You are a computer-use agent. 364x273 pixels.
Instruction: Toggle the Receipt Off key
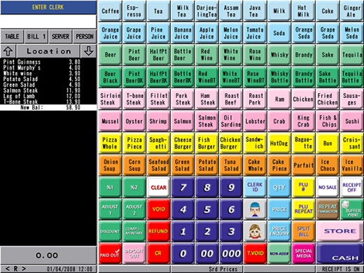click(x=351, y=188)
